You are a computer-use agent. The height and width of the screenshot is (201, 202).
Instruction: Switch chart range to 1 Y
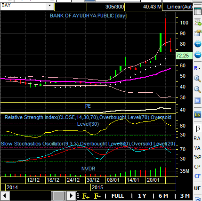[142, 196]
